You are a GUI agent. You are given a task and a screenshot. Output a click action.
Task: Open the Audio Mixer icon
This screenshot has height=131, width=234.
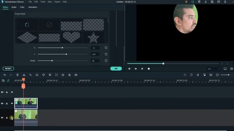coord(204,75)
